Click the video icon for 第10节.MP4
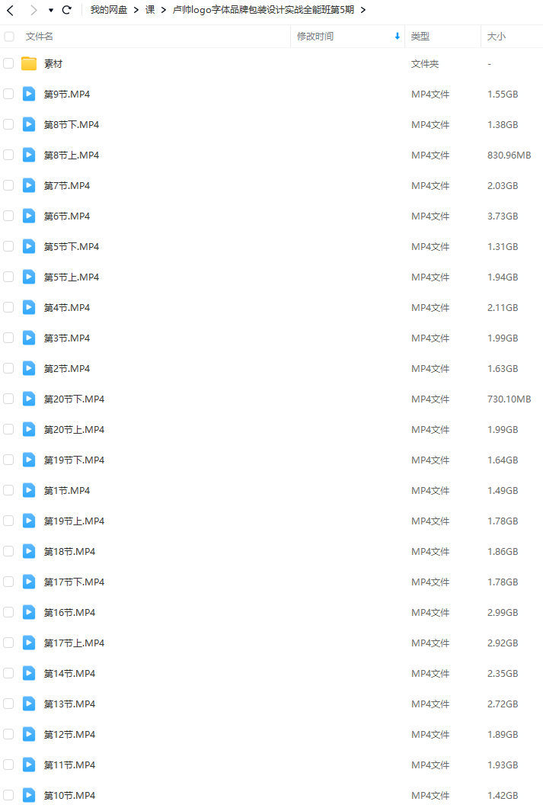 [x=29, y=795]
